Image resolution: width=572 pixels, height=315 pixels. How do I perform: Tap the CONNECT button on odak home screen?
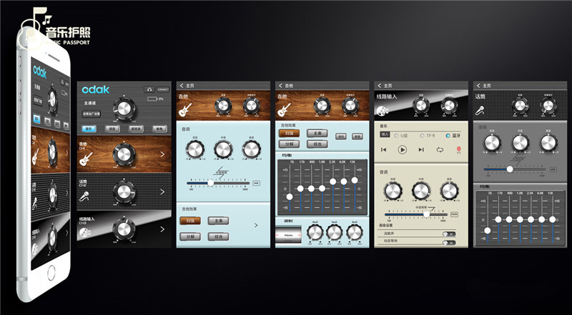coord(163,89)
